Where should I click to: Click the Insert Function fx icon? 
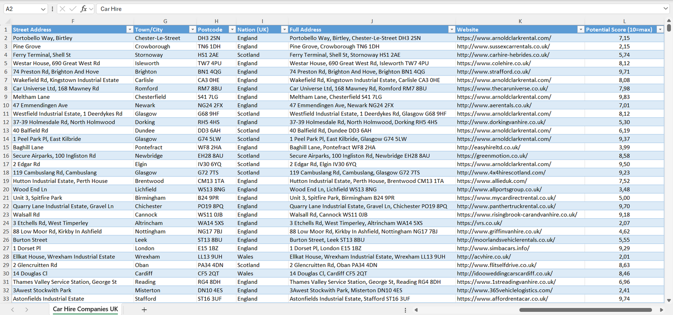tap(83, 8)
